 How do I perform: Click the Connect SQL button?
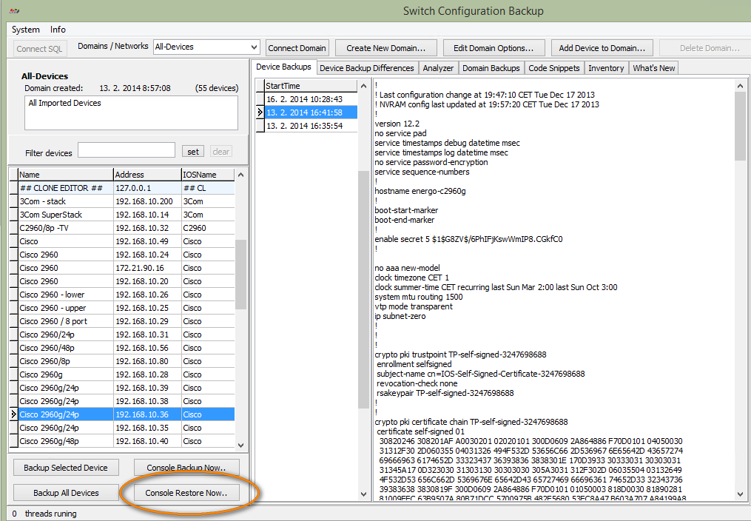pyautogui.click(x=39, y=48)
